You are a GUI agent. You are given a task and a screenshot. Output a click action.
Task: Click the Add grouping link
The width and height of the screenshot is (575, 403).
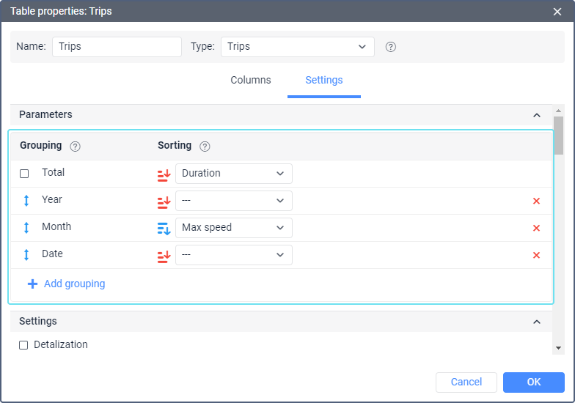[x=74, y=284]
